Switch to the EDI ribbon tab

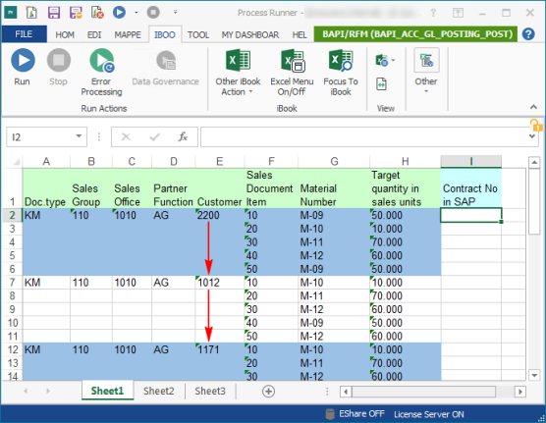pyautogui.click(x=94, y=34)
